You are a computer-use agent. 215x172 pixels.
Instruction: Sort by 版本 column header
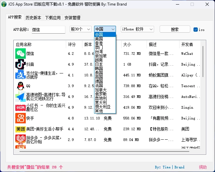(x=88, y=44)
